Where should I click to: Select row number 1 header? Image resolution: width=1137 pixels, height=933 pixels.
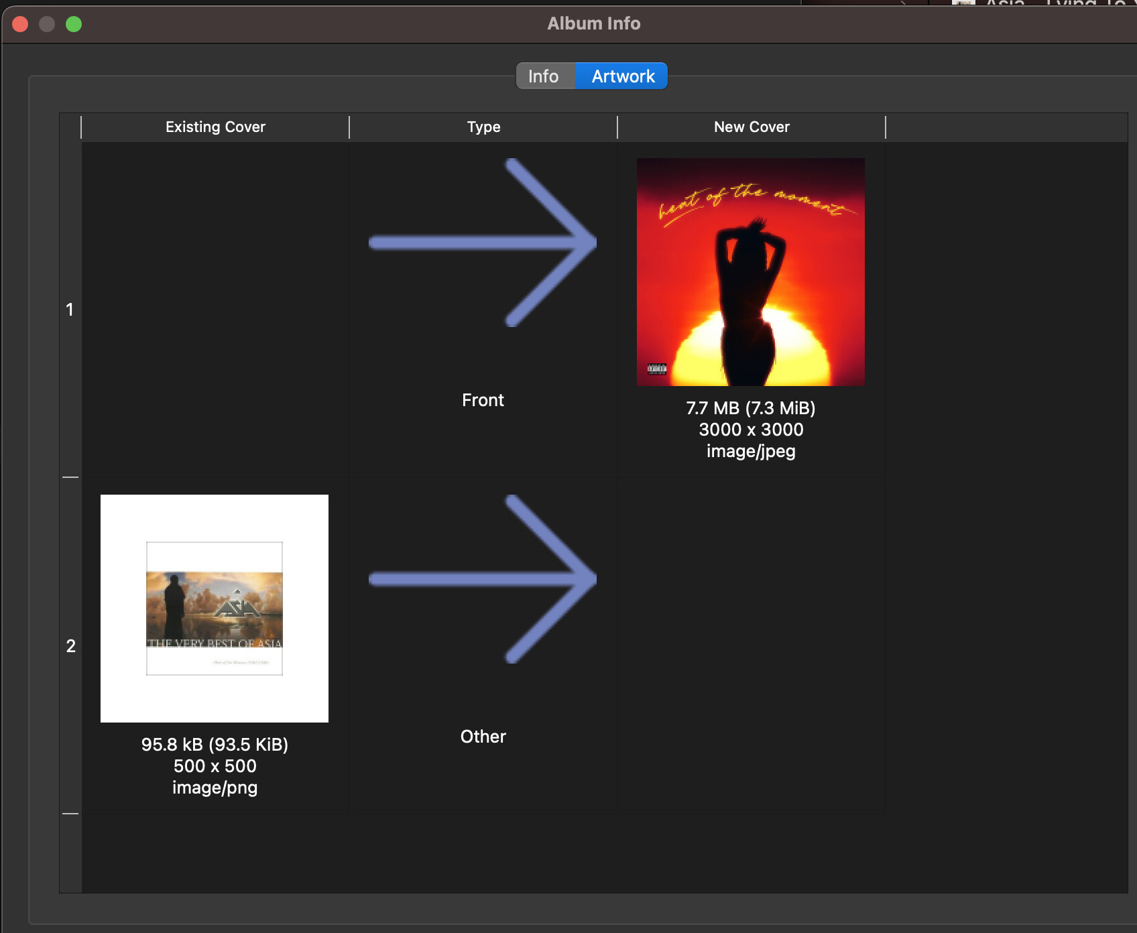pyautogui.click(x=70, y=310)
